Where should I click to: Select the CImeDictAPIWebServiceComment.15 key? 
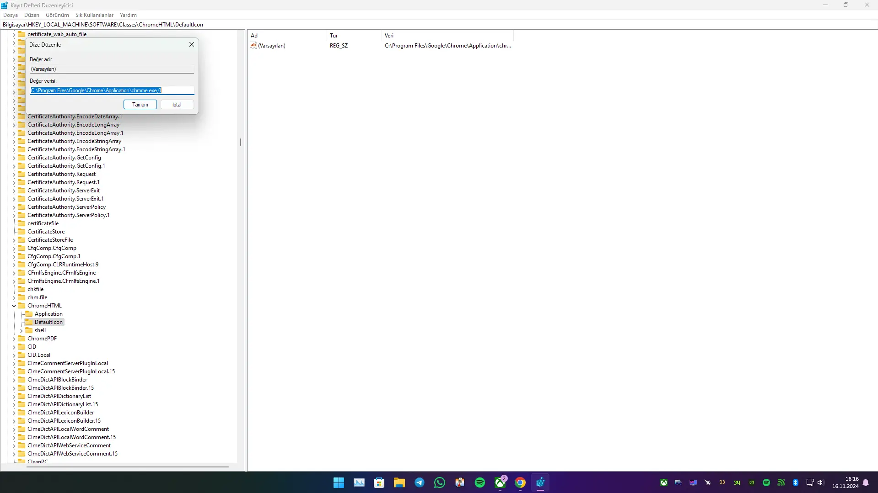[72, 454]
